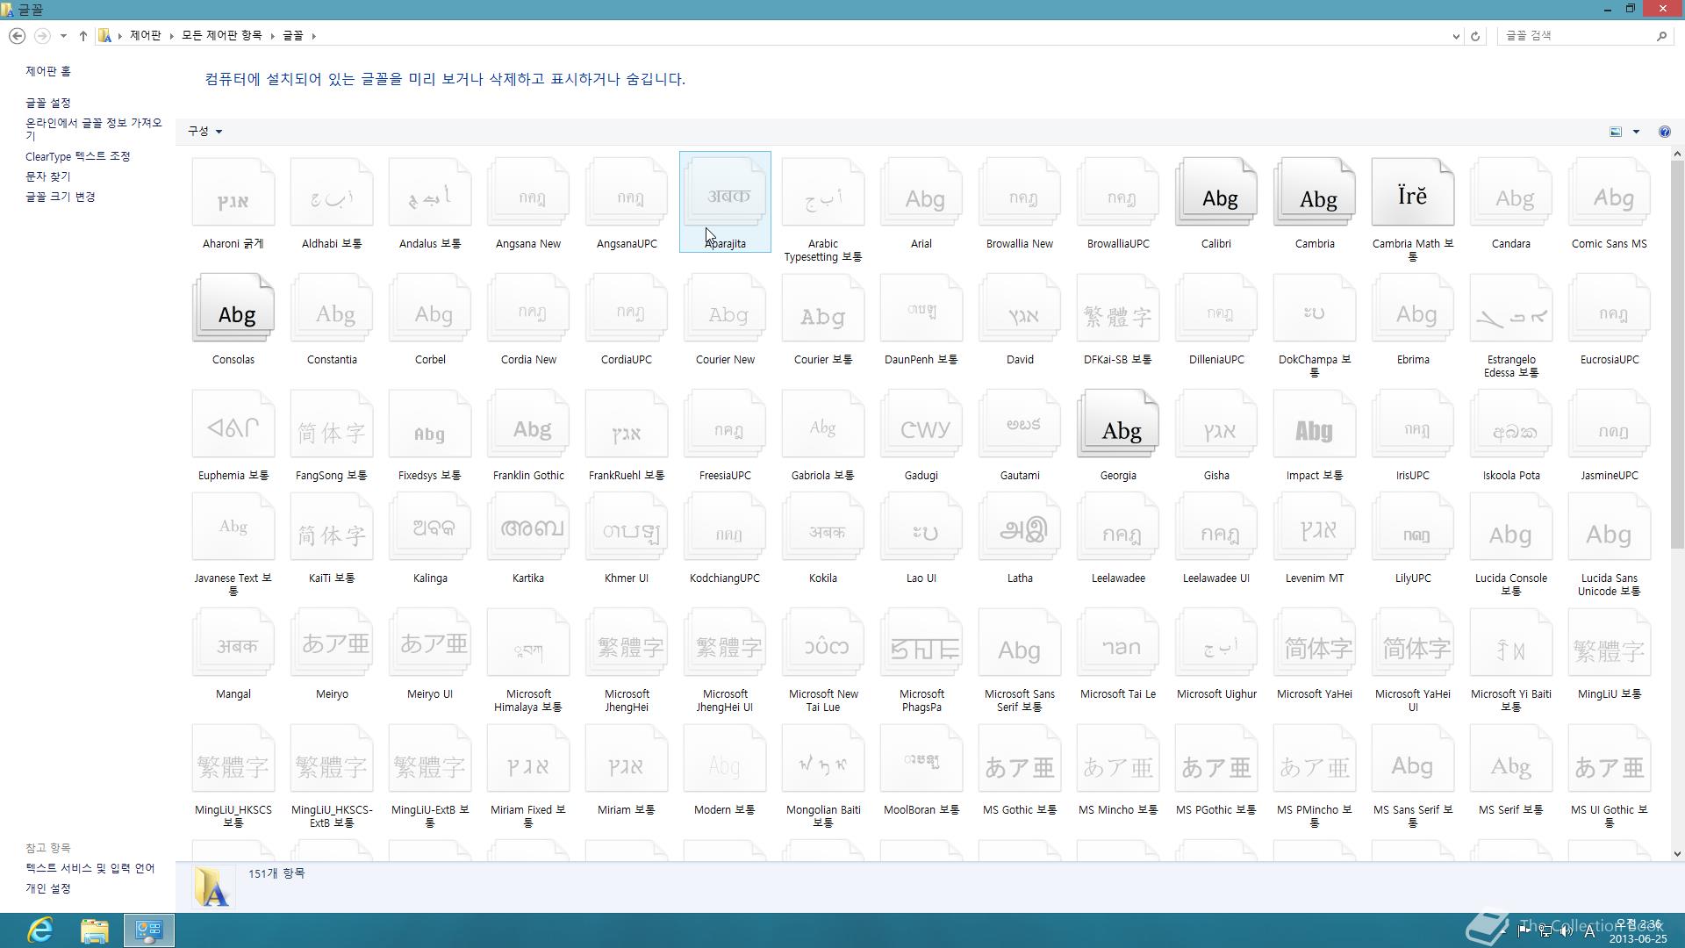Open the address bar history dropdown
This screenshot has width=1685, height=948.
click(1456, 36)
